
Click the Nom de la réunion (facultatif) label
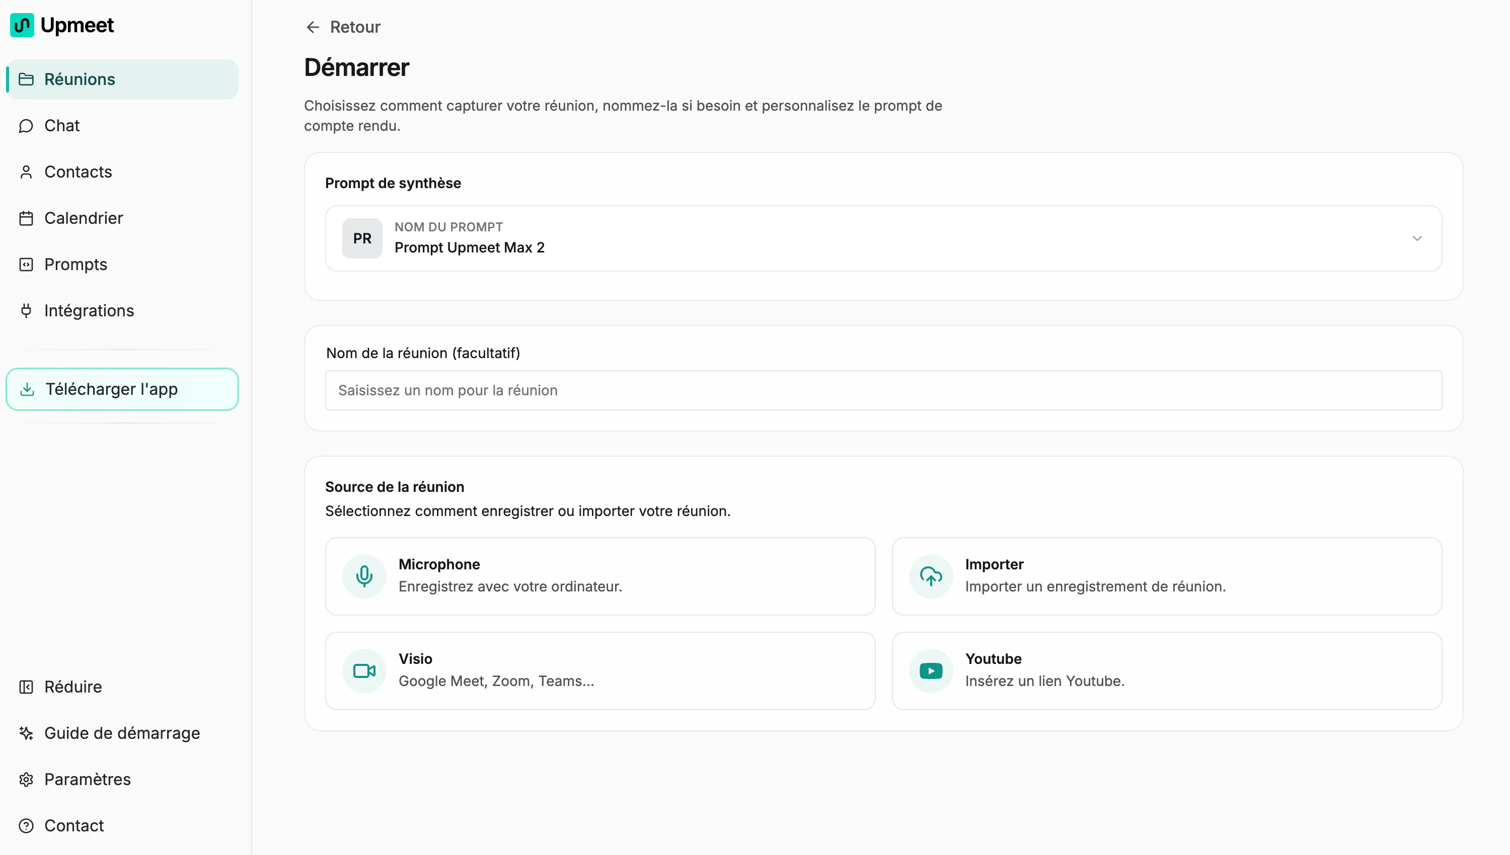click(423, 353)
